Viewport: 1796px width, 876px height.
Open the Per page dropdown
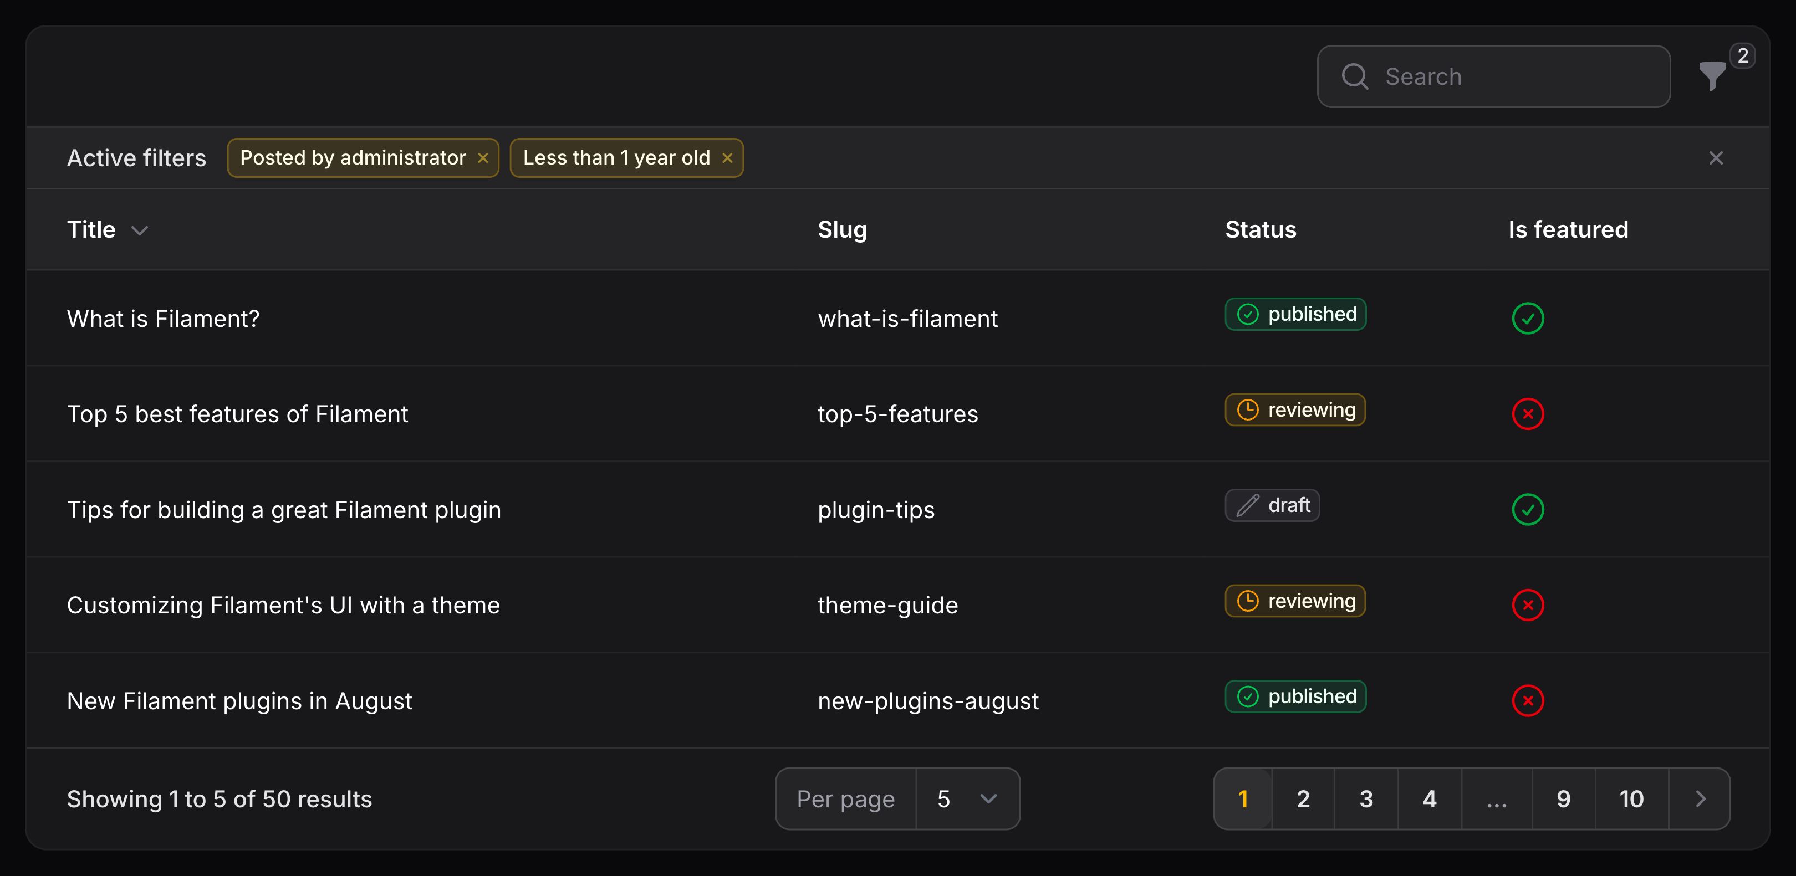[966, 798]
